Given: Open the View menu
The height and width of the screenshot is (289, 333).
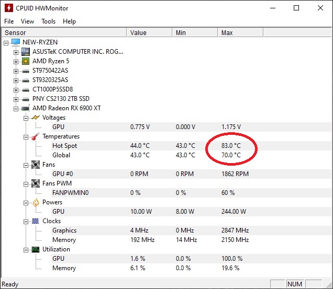Looking at the screenshot, I should point(27,21).
